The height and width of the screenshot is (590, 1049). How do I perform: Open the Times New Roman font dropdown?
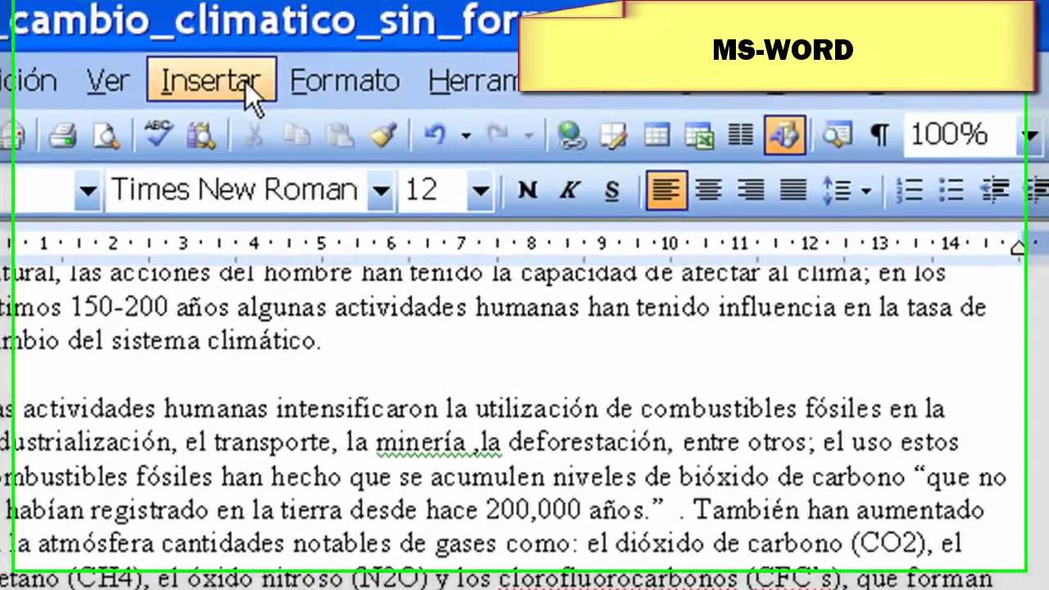coord(380,191)
